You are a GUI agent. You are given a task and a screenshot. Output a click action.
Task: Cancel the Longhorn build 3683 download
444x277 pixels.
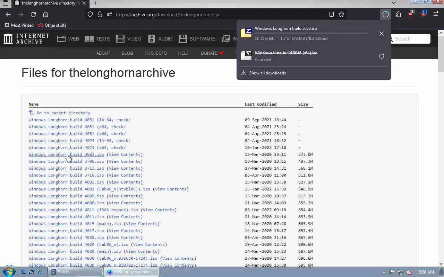coord(382,34)
